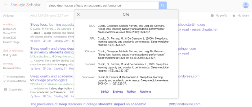Open the springer.com source link
This screenshot has height=107, width=252.
click(x=187, y=48)
